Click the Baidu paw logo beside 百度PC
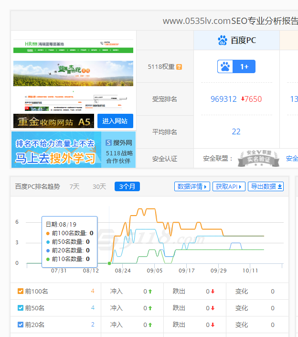The width and height of the screenshot is (298, 337). [x=223, y=40]
